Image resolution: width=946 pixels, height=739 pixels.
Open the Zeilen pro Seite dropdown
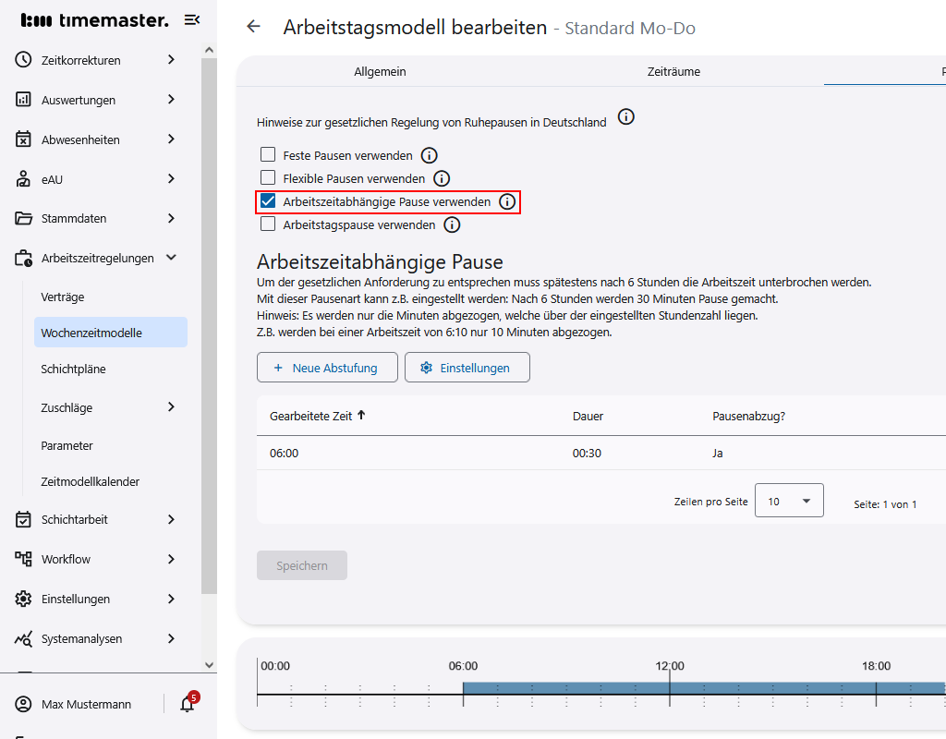click(x=789, y=500)
